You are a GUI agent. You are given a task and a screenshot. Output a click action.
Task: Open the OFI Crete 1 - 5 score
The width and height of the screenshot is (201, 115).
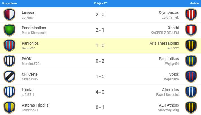pyautogui.click(x=100, y=76)
